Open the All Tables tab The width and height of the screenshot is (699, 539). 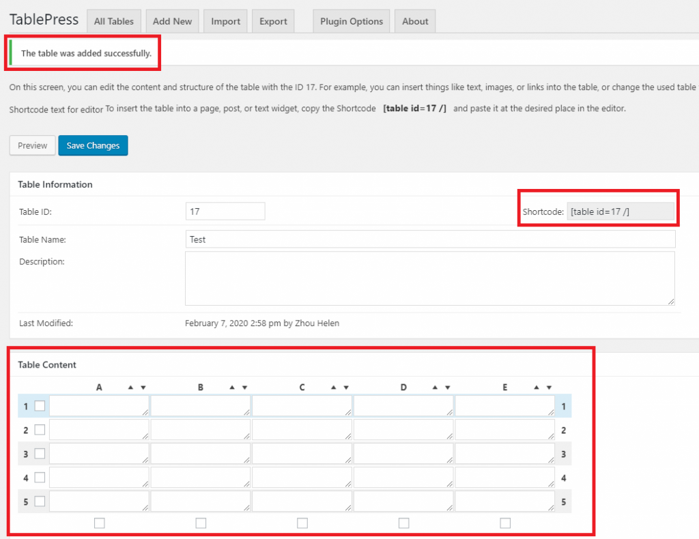click(114, 21)
